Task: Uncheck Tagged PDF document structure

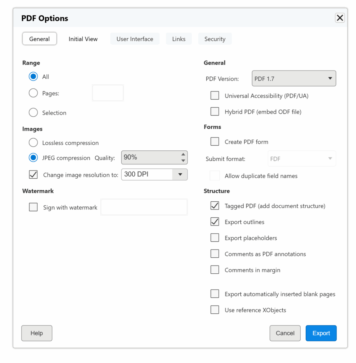Action: [215, 206]
